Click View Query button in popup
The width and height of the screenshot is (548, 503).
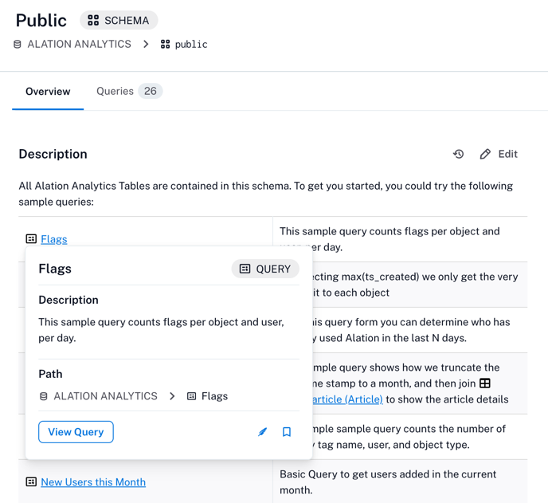[x=76, y=432]
